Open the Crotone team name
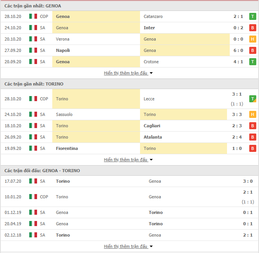The width and height of the screenshot is (259, 253). pyautogui.click(x=151, y=62)
